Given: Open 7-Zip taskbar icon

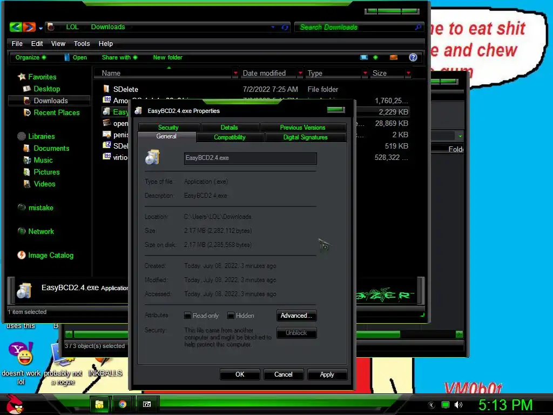Looking at the screenshot, I should pos(147,404).
